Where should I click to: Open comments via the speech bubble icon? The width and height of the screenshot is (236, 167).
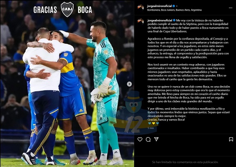pyautogui.click(x=148, y=139)
